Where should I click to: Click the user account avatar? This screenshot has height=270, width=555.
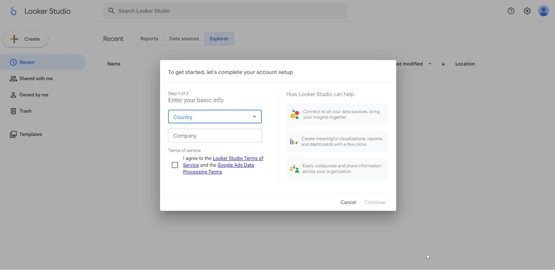543,11
